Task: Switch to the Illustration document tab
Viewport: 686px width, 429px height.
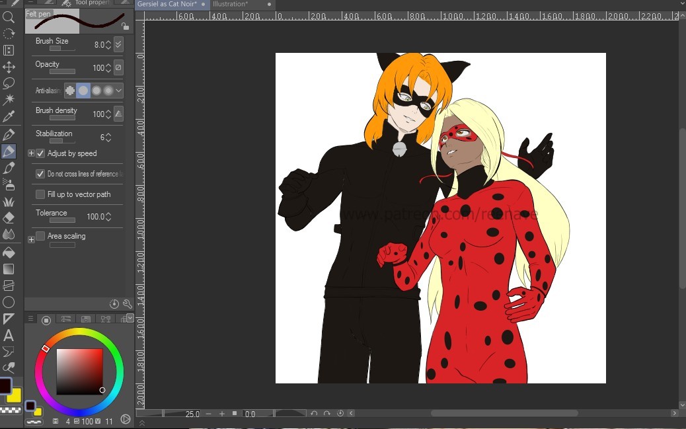Action: (242, 5)
